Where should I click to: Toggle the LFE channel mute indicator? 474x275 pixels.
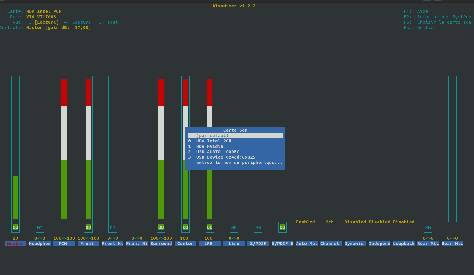click(x=210, y=227)
